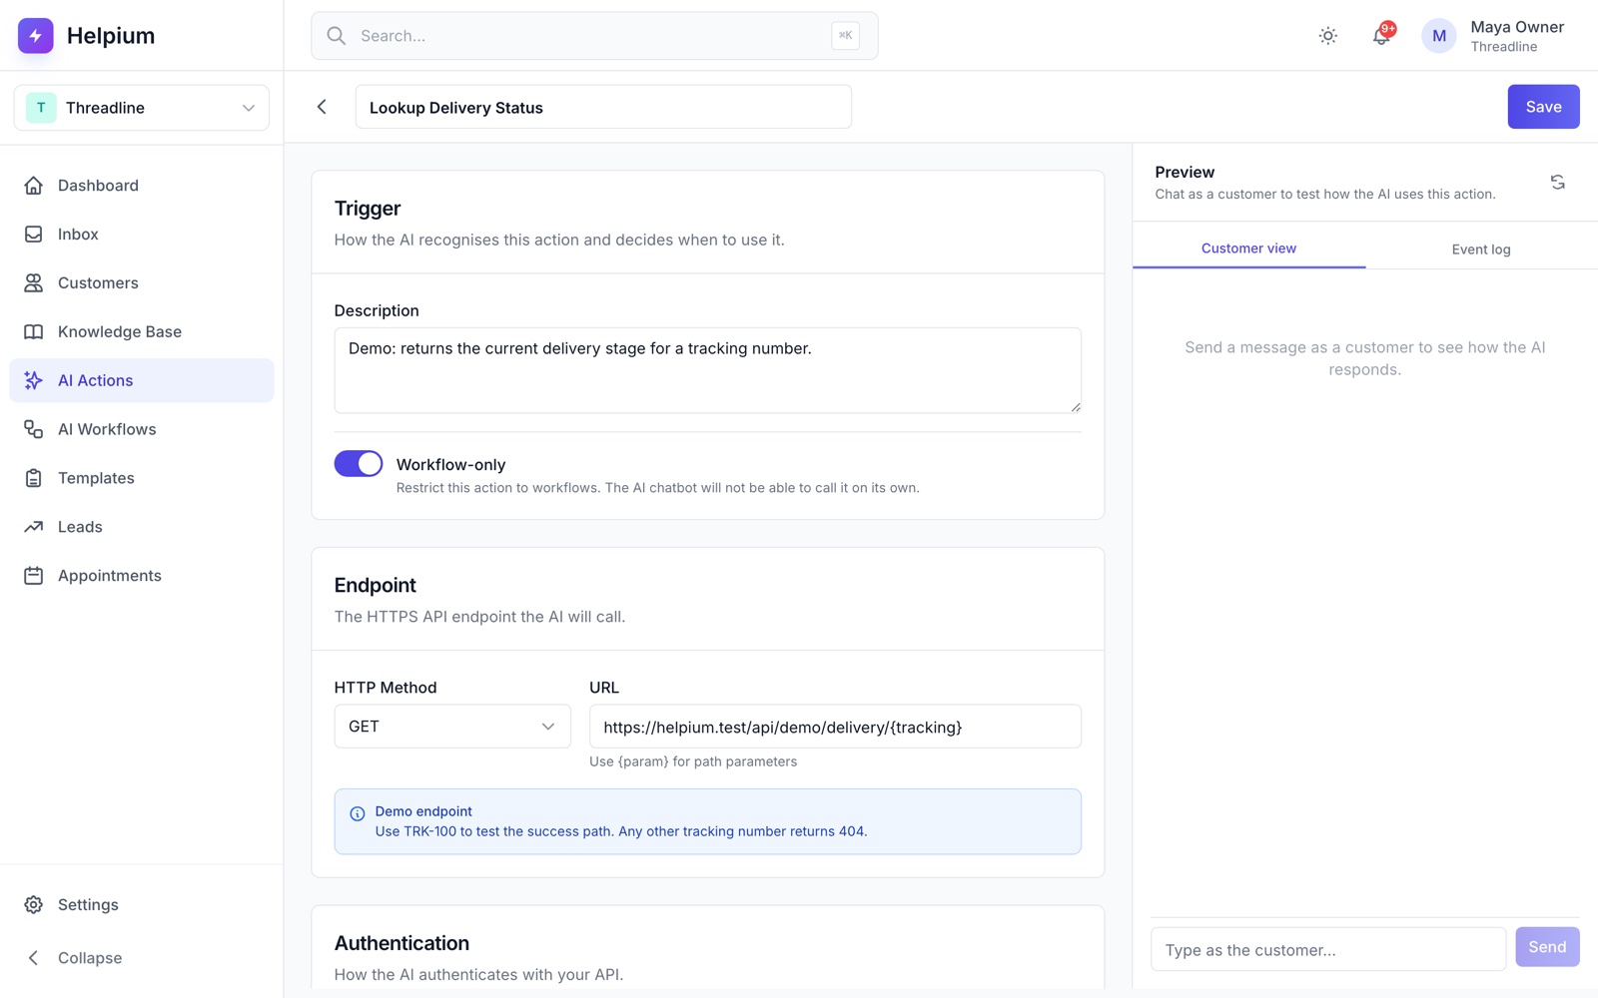Click the Settings gear icon
The height and width of the screenshot is (998, 1598).
click(34, 905)
